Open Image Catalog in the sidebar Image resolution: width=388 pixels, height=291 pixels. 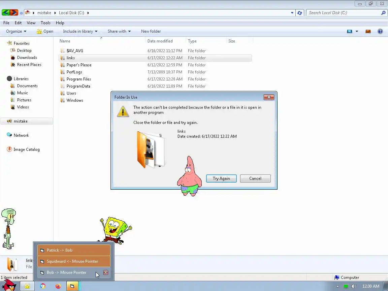pyautogui.click(x=27, y=150)
